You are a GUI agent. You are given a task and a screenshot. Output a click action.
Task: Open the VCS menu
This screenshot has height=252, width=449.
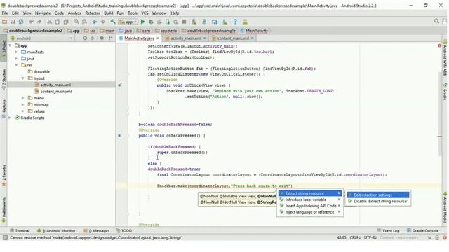click(x=145, y=13)
